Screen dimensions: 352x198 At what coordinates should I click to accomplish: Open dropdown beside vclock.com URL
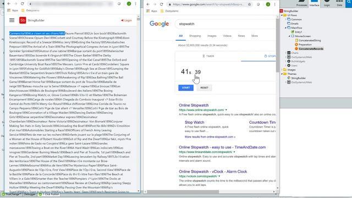click(x=219, y=176)
